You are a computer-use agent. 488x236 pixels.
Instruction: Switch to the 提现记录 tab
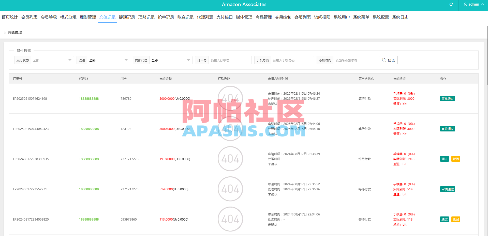[x=127, y=17]
